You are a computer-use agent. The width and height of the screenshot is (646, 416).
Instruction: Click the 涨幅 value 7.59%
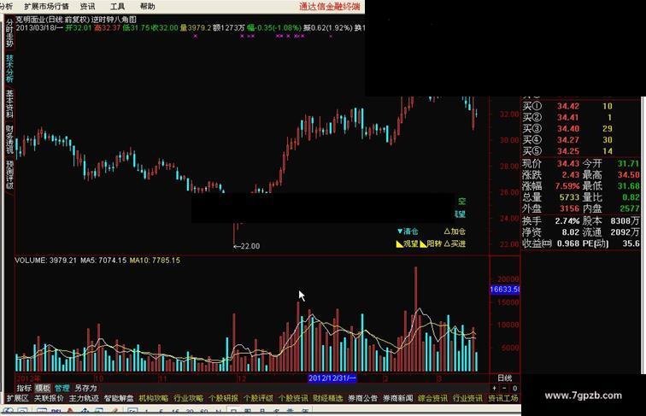567,186
